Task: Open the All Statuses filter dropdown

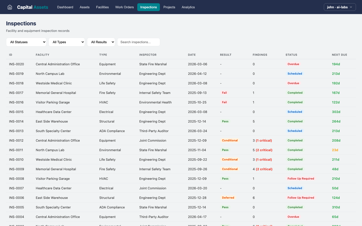Action: point(26,42)
